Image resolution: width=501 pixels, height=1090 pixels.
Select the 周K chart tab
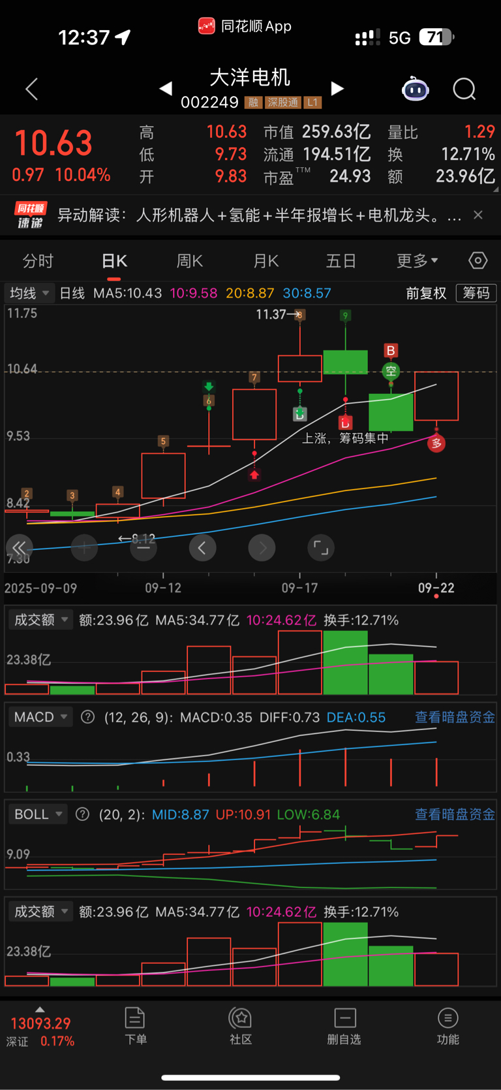tap(190, 261)
